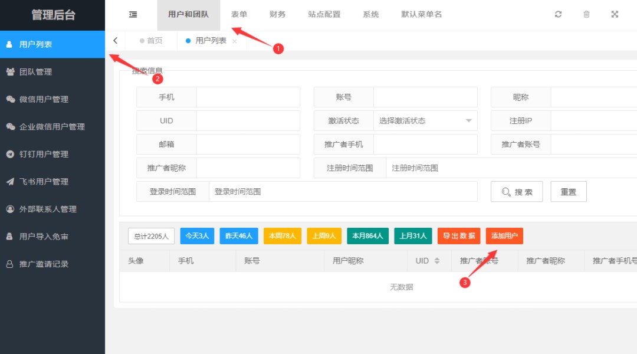
Task: Click the 搜索 button
Action: click(517, 192)
